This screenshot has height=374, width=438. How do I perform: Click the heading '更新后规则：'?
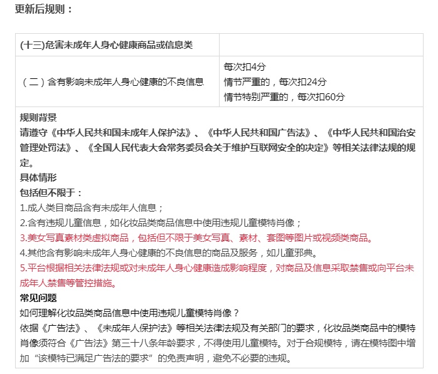coord(43,9)
